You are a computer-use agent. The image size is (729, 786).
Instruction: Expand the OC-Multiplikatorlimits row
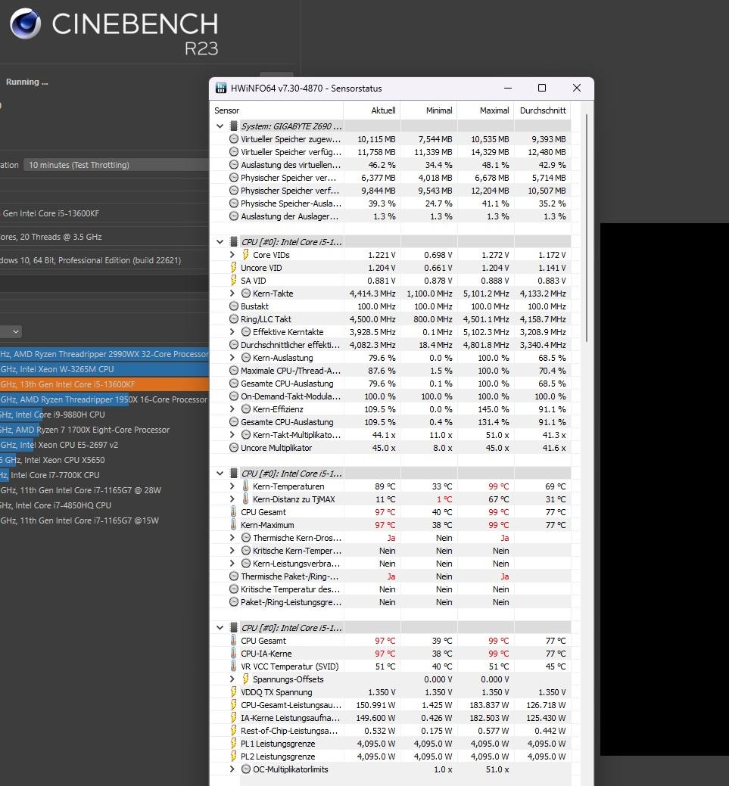click(232, 769)
